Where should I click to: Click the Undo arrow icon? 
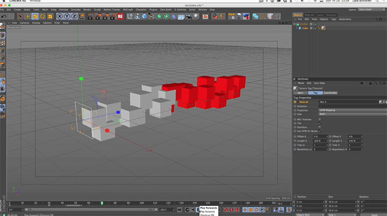(x=4, y=16)
